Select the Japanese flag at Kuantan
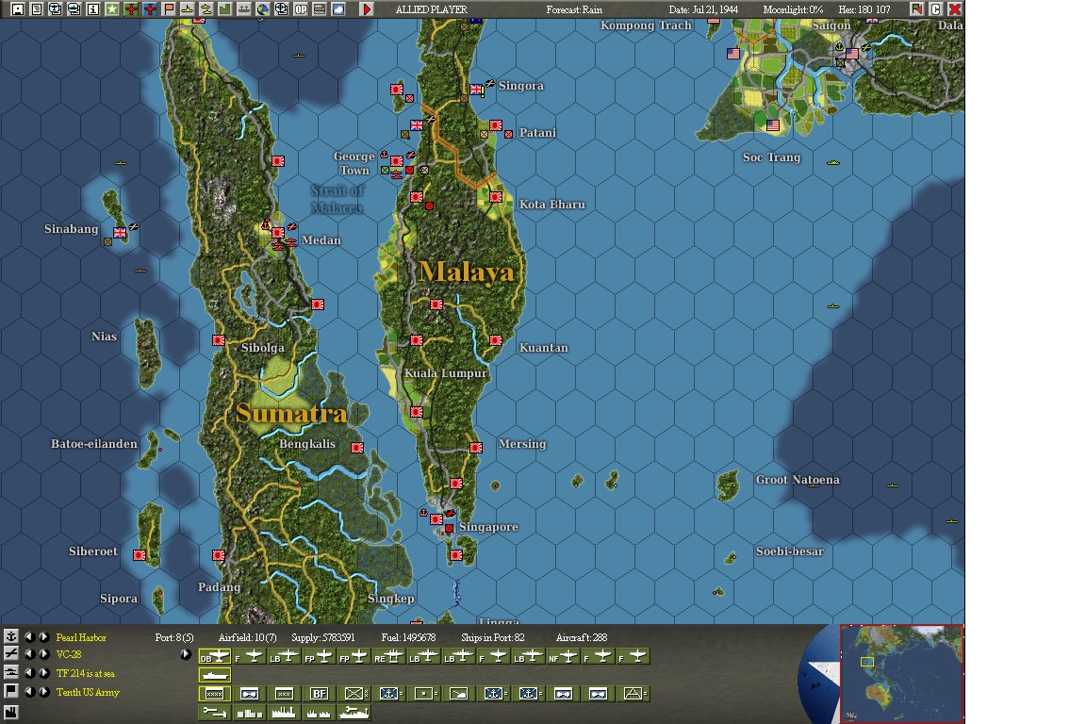The image size is (1086, 724). pyautogui.click(x=496, y=340)
